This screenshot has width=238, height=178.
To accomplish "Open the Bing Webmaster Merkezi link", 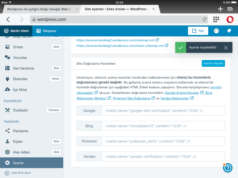I will 91,98.
